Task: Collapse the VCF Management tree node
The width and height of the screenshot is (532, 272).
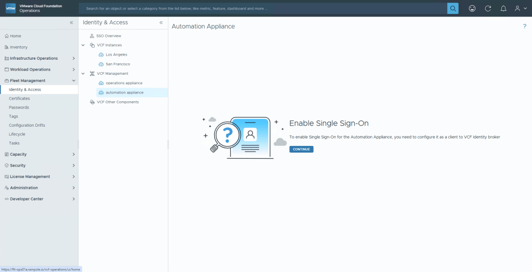Action: click(83, 74)
